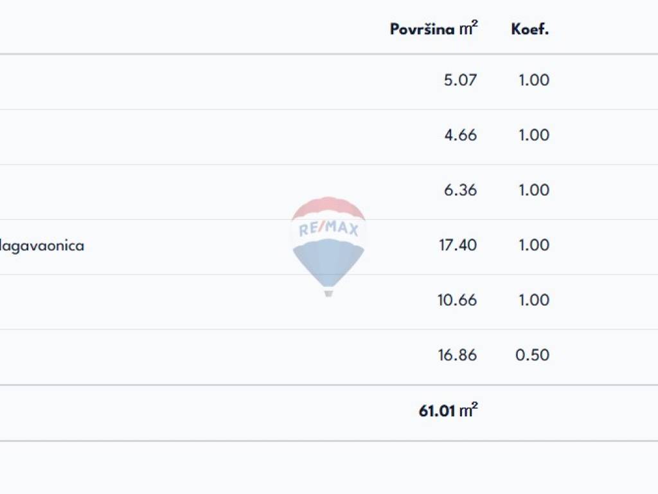Click the 0.50 coefficient value

[x=533, y=355]
